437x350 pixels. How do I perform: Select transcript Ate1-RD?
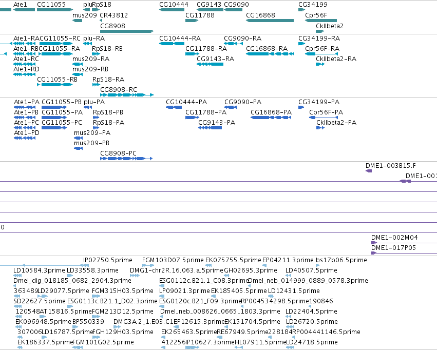(x=24, y=74)
